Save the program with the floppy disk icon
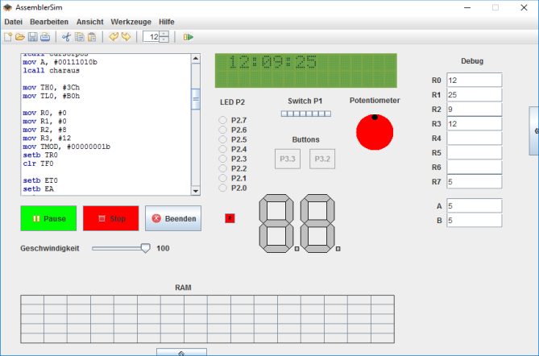The width and height of the screenshot is (539, 356). coord(33,37)
